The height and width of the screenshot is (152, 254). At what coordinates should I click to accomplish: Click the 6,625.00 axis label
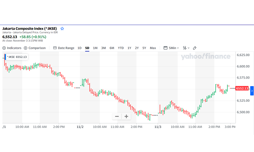click(243, 55)
